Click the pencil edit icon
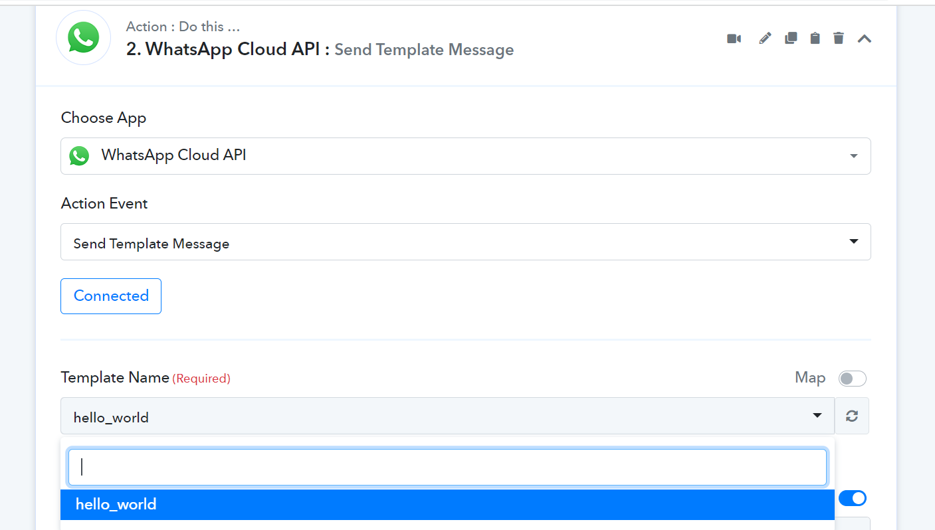 765,39
